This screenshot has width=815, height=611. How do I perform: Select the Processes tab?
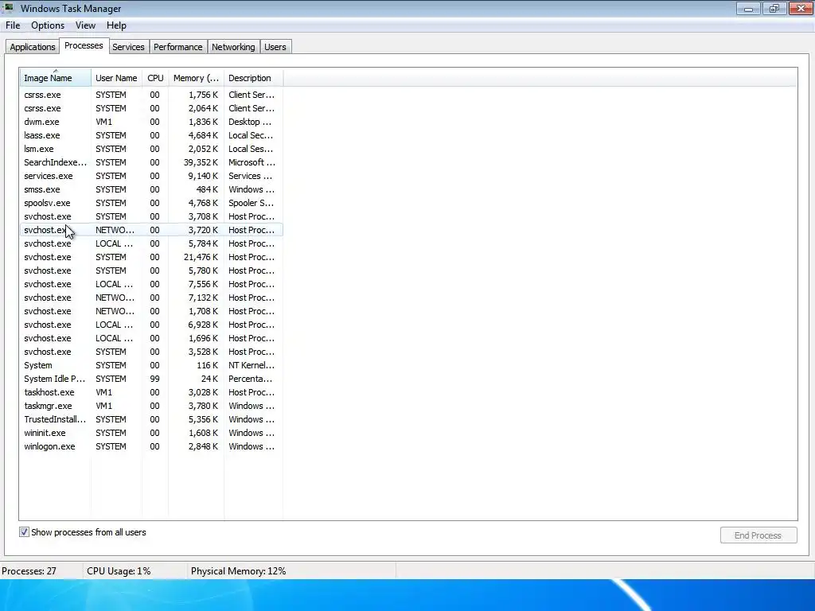click(84, 45)
